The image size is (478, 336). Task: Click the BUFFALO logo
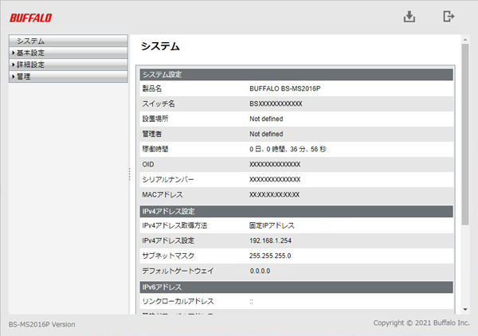(32, 18)
